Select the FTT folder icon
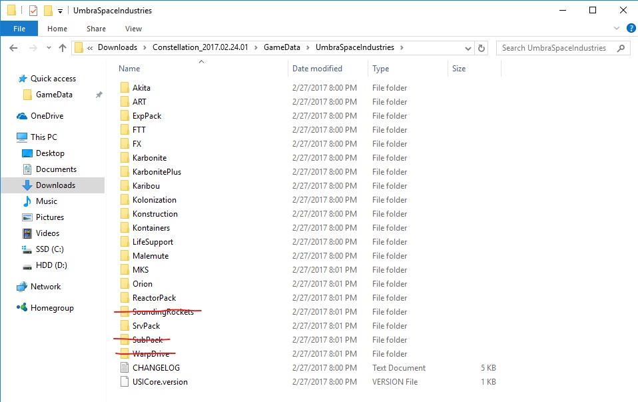This screenshot has width=638, height=402. click(125, 129)
